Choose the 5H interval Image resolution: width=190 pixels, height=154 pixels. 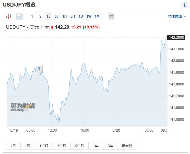pos(73,16)
